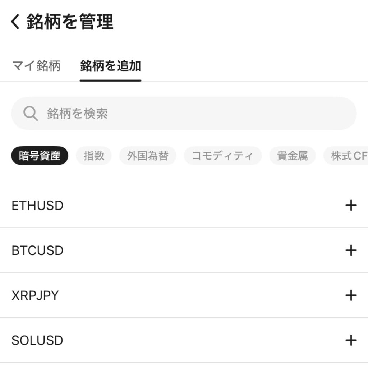Select the 暗号資産 filter chip
The width and height of the screenshot is (368, 368).
pyautogui.click(x=39, y=156)
